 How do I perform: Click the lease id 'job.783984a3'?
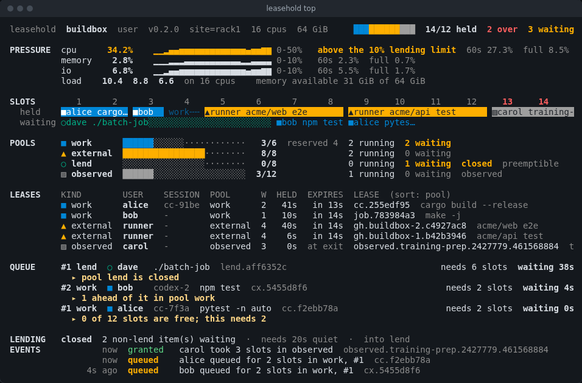point(384,216)
